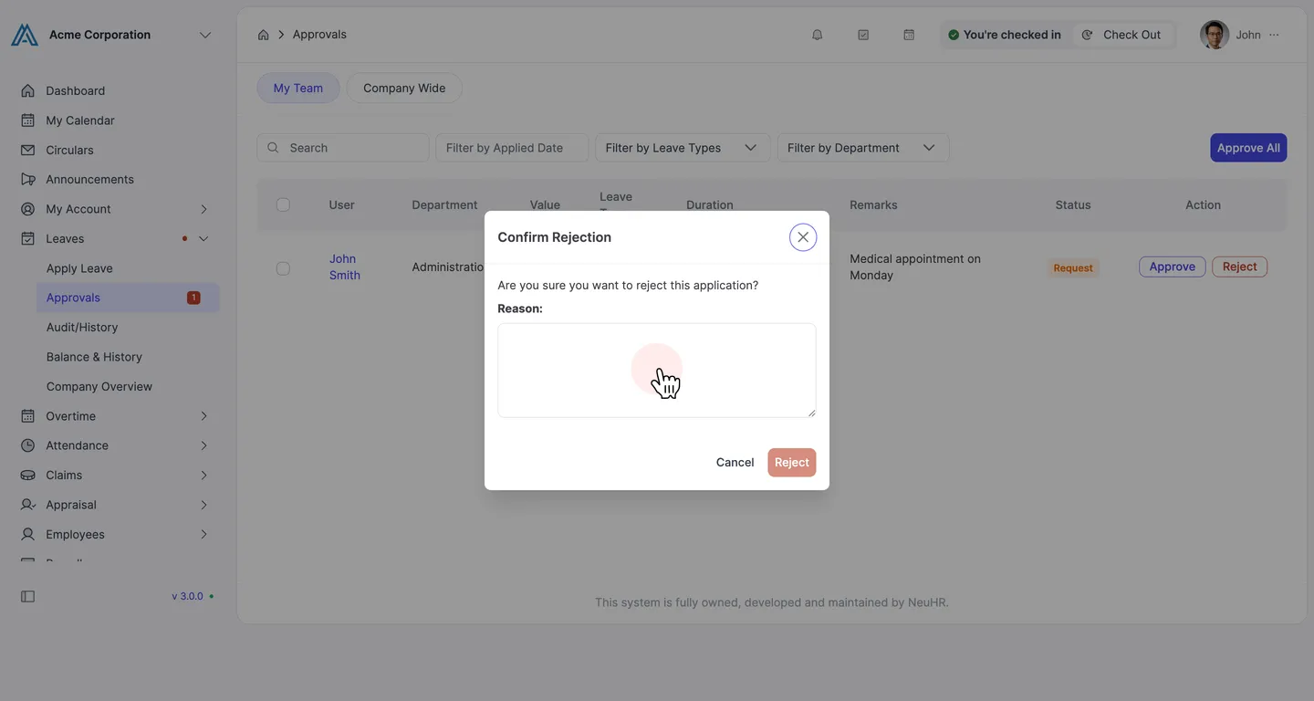The width and height of the screenshot is (1314, 701).
Task: Click the Circulars envelope icon
Action: (x=28, y=150)
